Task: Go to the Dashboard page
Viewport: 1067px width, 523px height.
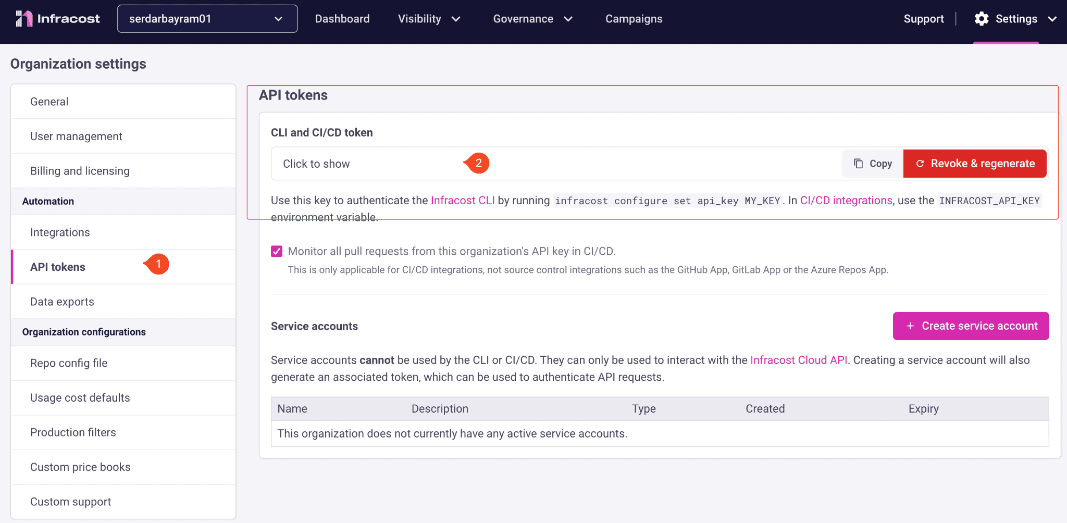Action: pos(342,19)
